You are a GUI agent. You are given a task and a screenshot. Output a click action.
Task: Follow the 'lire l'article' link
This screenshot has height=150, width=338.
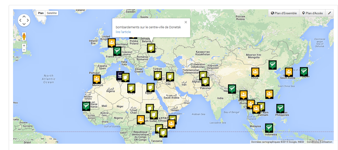(123, 32)
